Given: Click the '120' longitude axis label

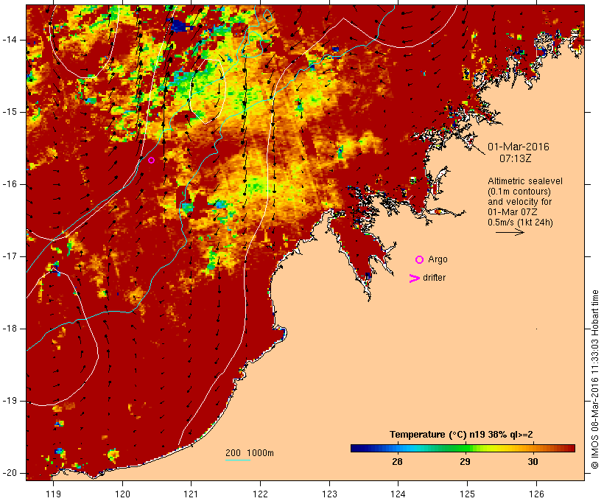Looking at the screenshot, I should [122, 494].
